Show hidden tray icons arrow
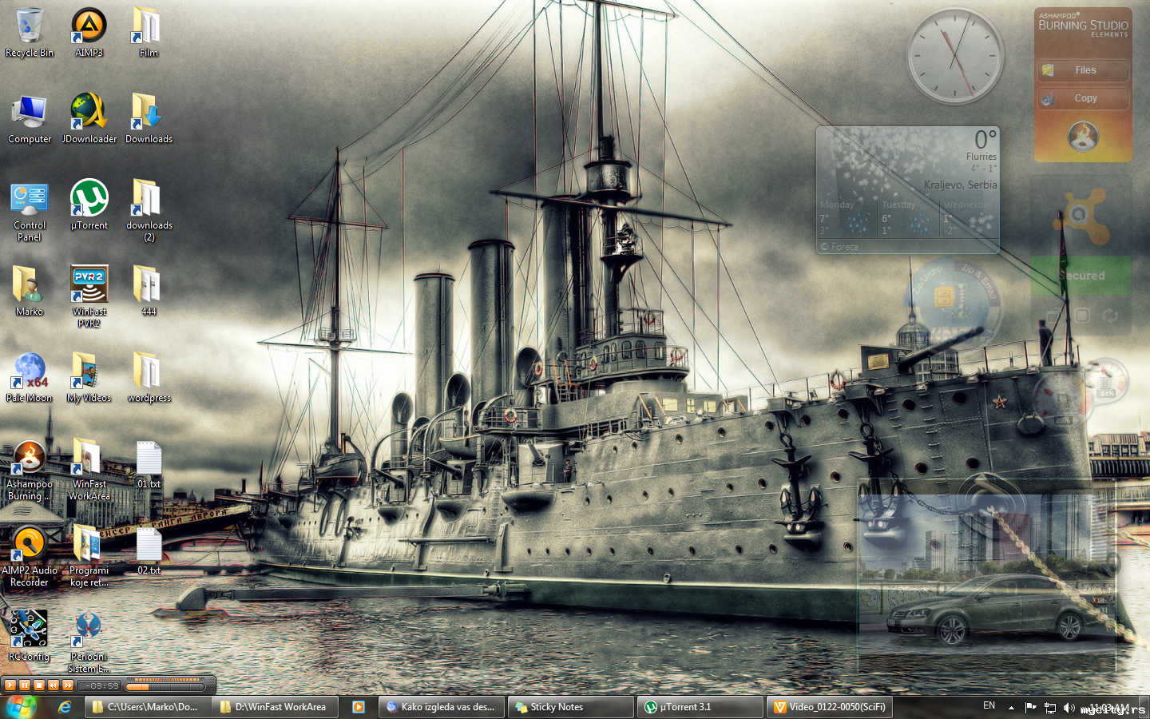The height and width of the screenshot is (719, 1150). (1011, 707)
